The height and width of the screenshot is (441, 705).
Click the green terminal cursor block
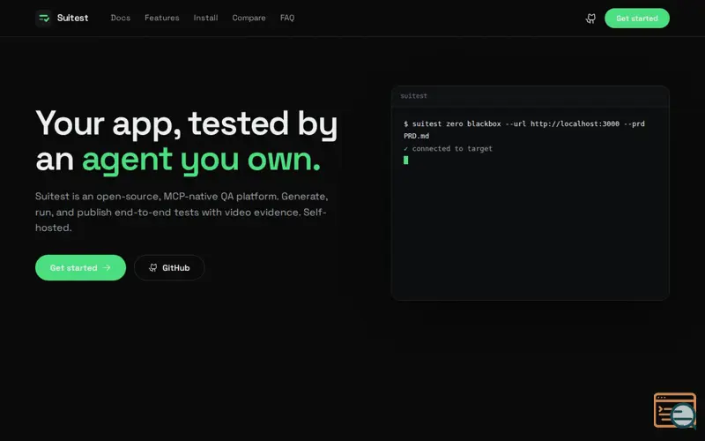point(406,161)
